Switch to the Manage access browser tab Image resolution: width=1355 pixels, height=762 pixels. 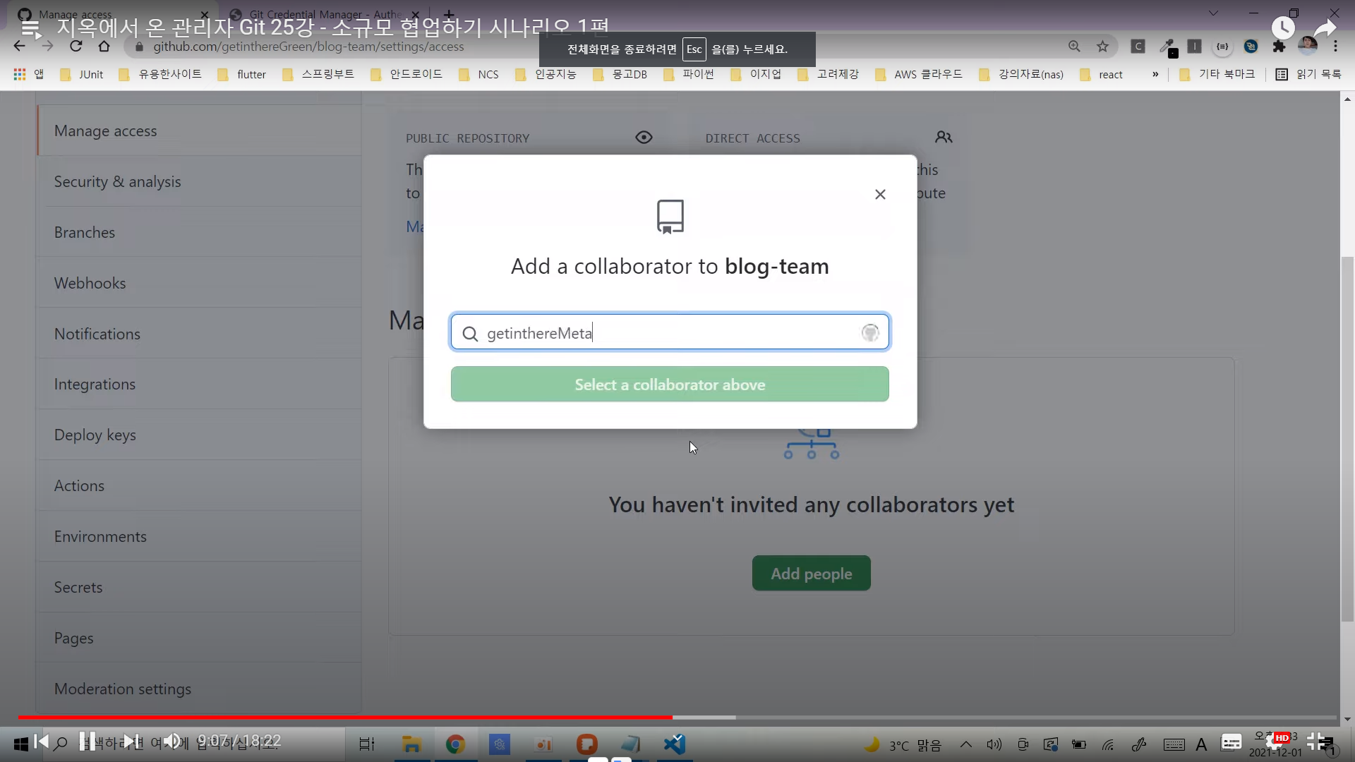[x=113, y=14]
